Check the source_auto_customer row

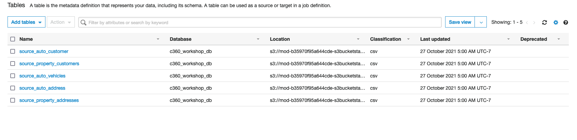(x=13, y=51)
